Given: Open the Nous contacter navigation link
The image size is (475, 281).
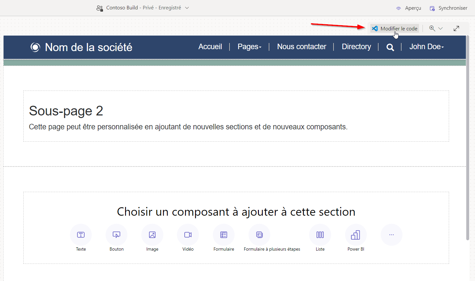Looking at the screenshot, I should click(x=302, y=47).
